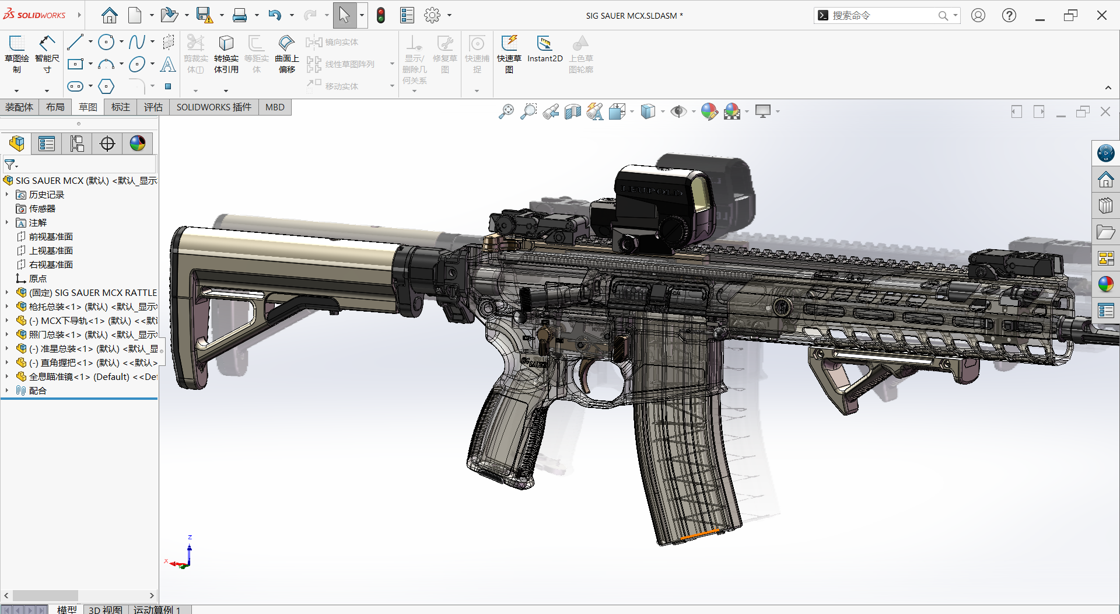Click Offset on Surface (曲面上偏移) tool
1120x614 pixels.
[286, 54]
